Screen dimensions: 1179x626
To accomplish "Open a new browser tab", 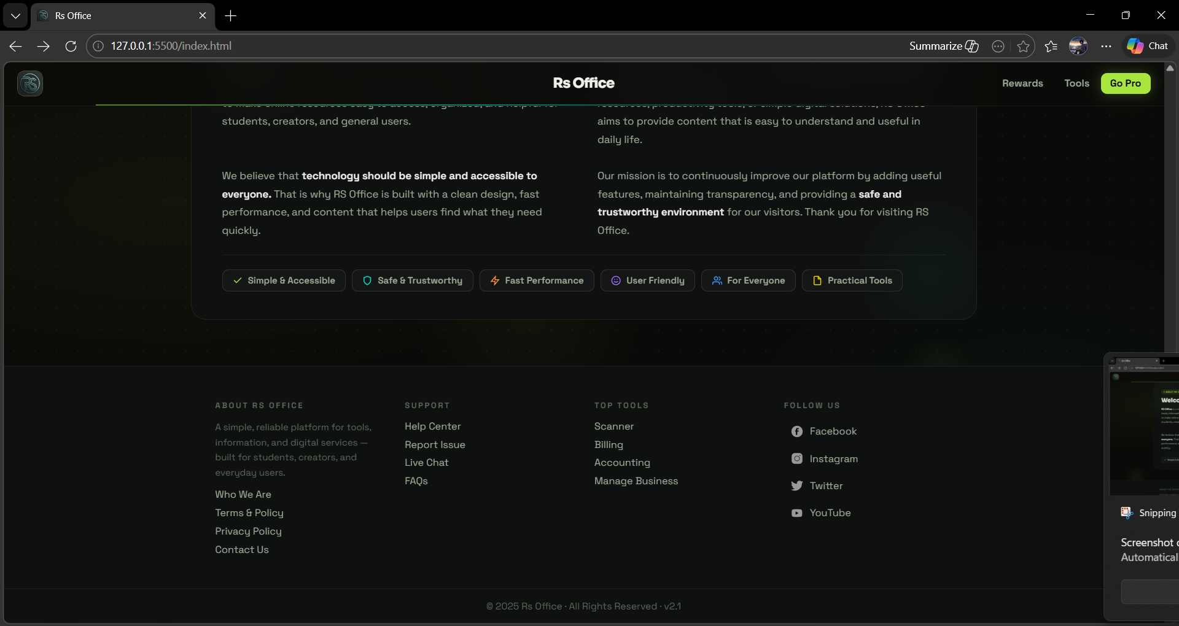I will [231, 16].
